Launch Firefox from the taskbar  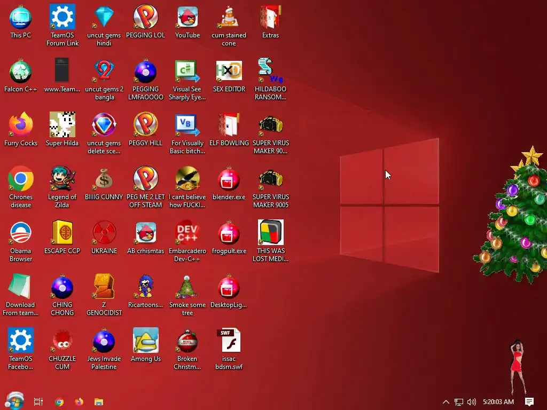coord(79,401)
